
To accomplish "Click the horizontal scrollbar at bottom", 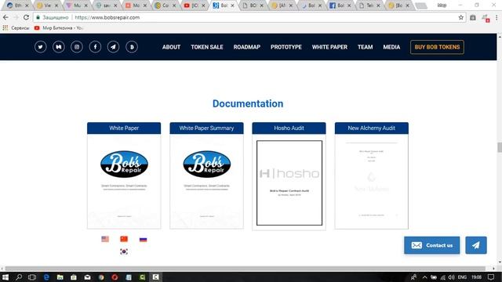I will (245, 269).
